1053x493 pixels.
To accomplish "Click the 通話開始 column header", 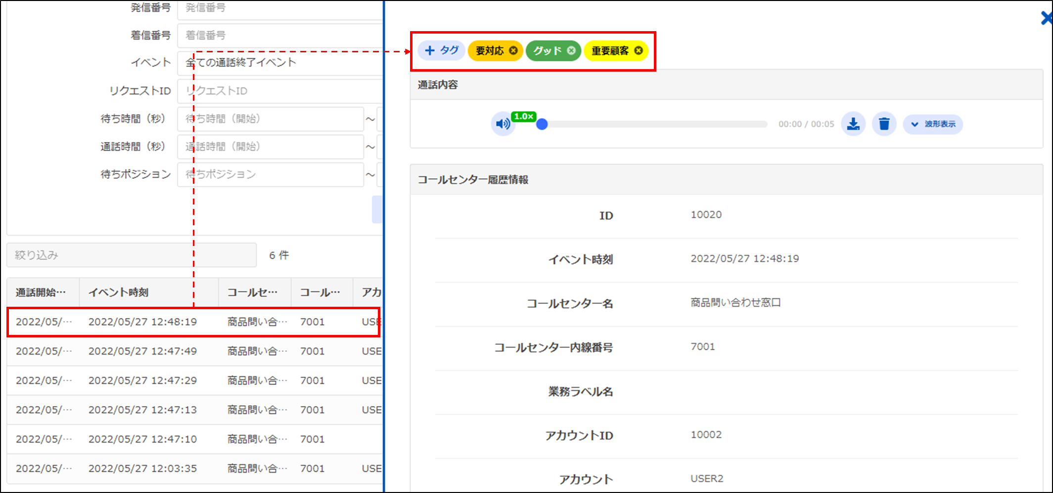I will 41,292.
